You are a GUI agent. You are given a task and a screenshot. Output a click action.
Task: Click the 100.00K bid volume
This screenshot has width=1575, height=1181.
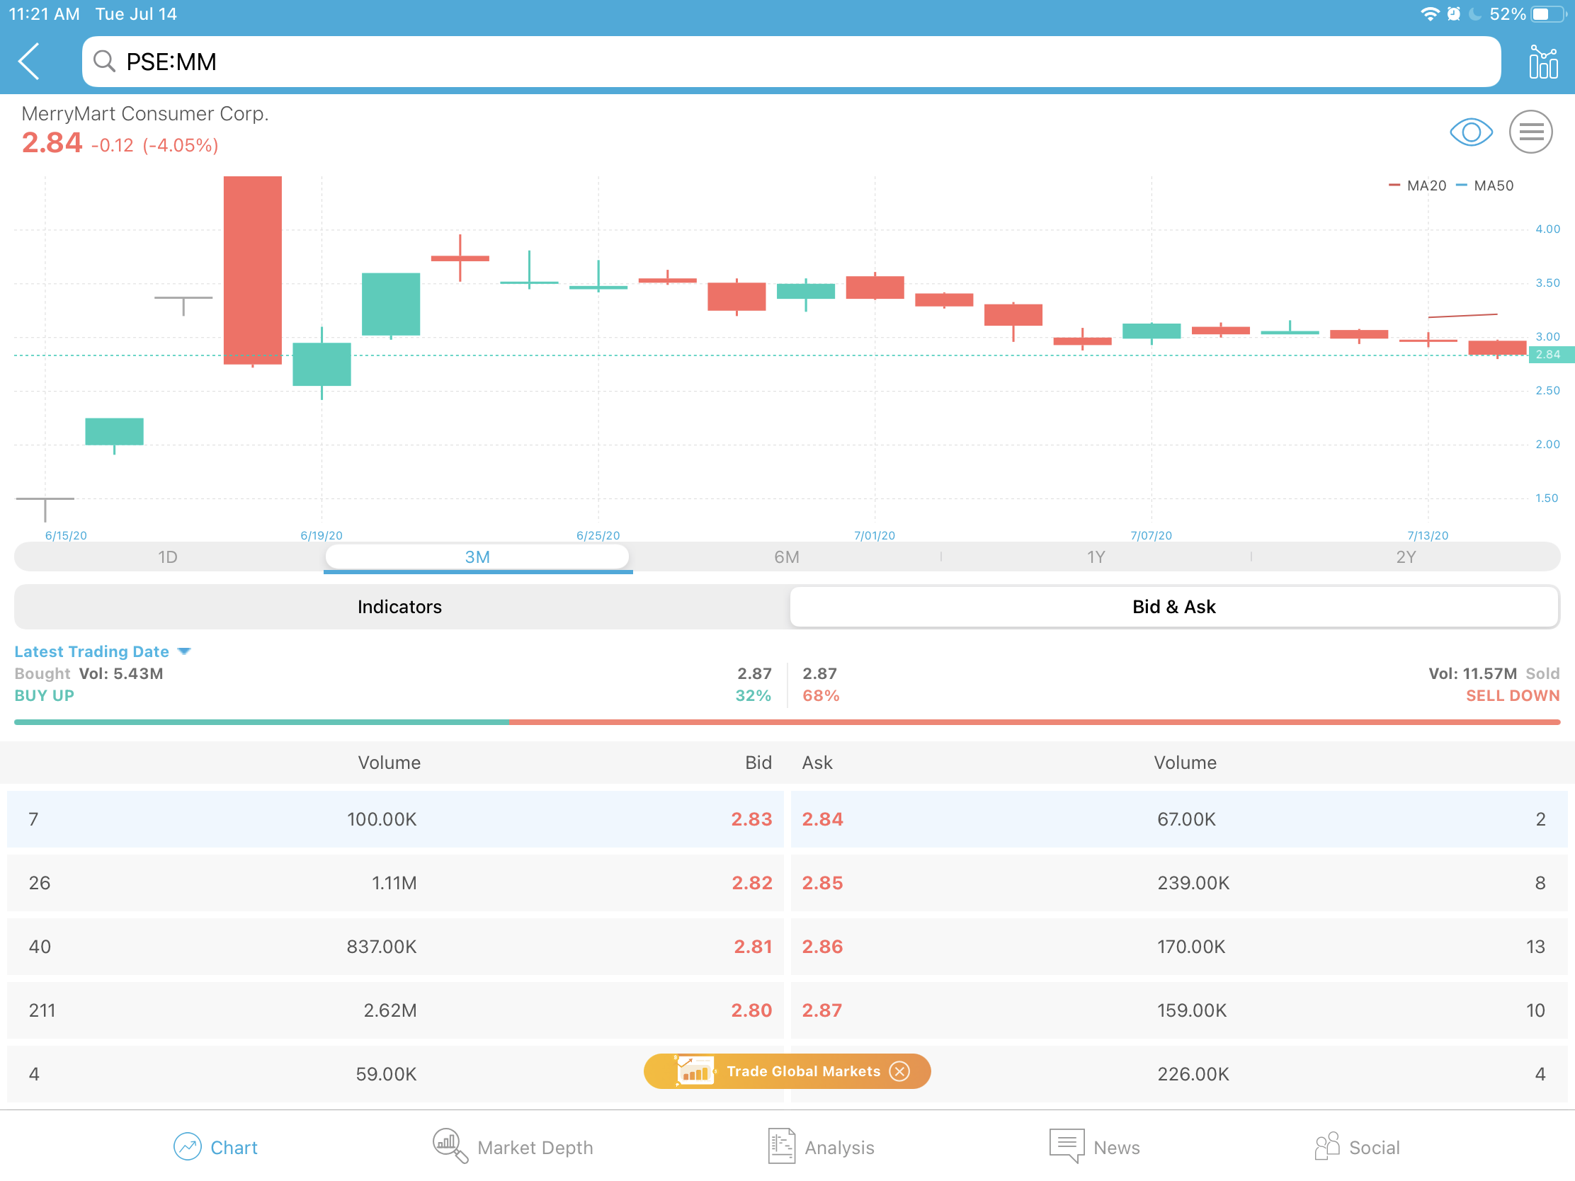382,818
